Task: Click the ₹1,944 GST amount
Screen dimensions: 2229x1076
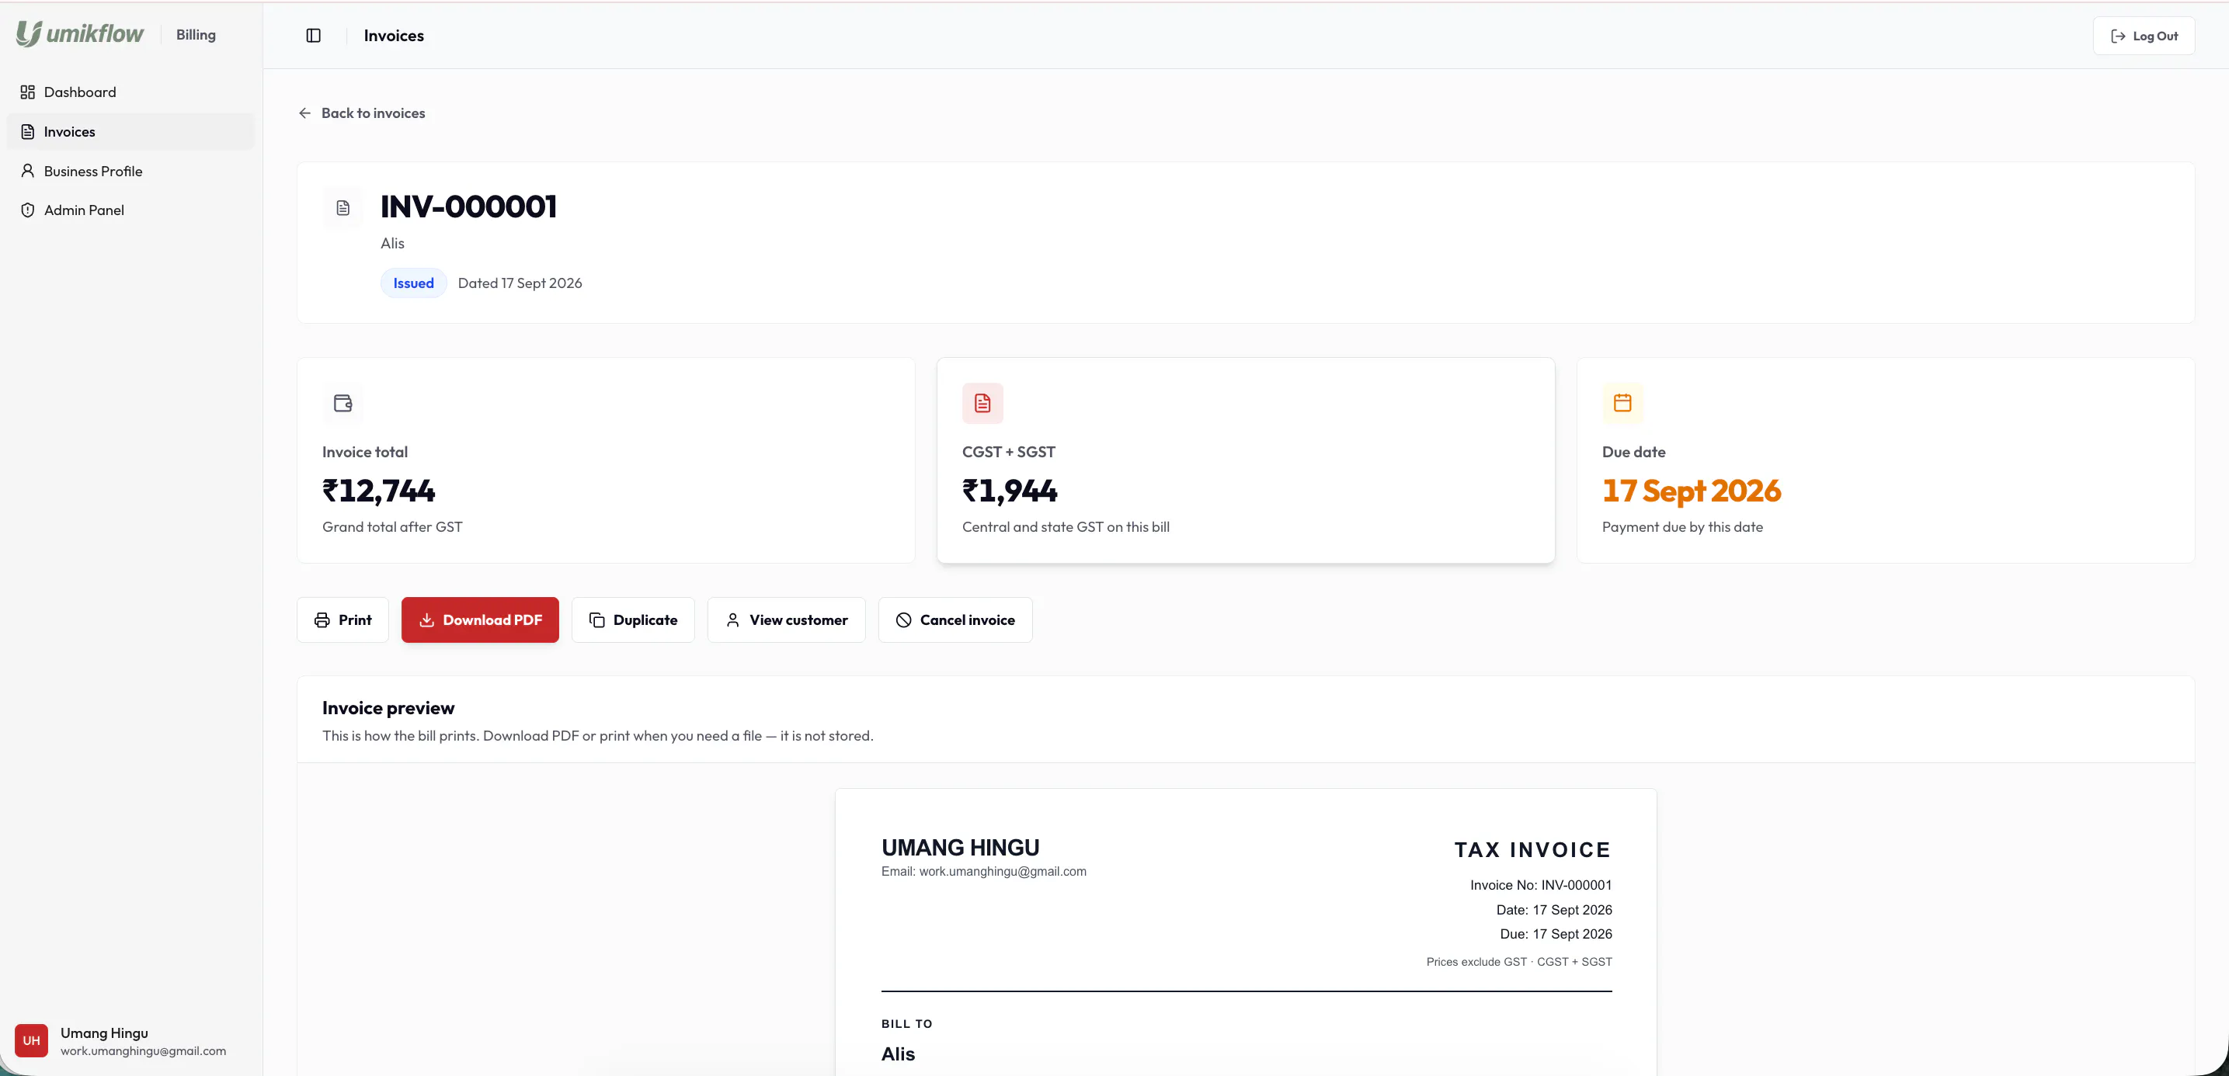Action: pyautogui.click(x=1009, y=491)
